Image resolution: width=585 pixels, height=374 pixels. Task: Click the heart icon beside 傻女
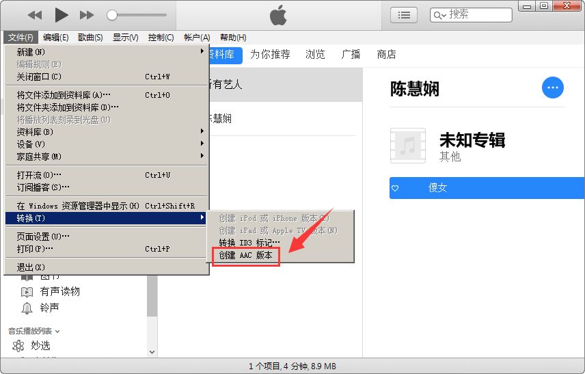click(x=395, y=187)
